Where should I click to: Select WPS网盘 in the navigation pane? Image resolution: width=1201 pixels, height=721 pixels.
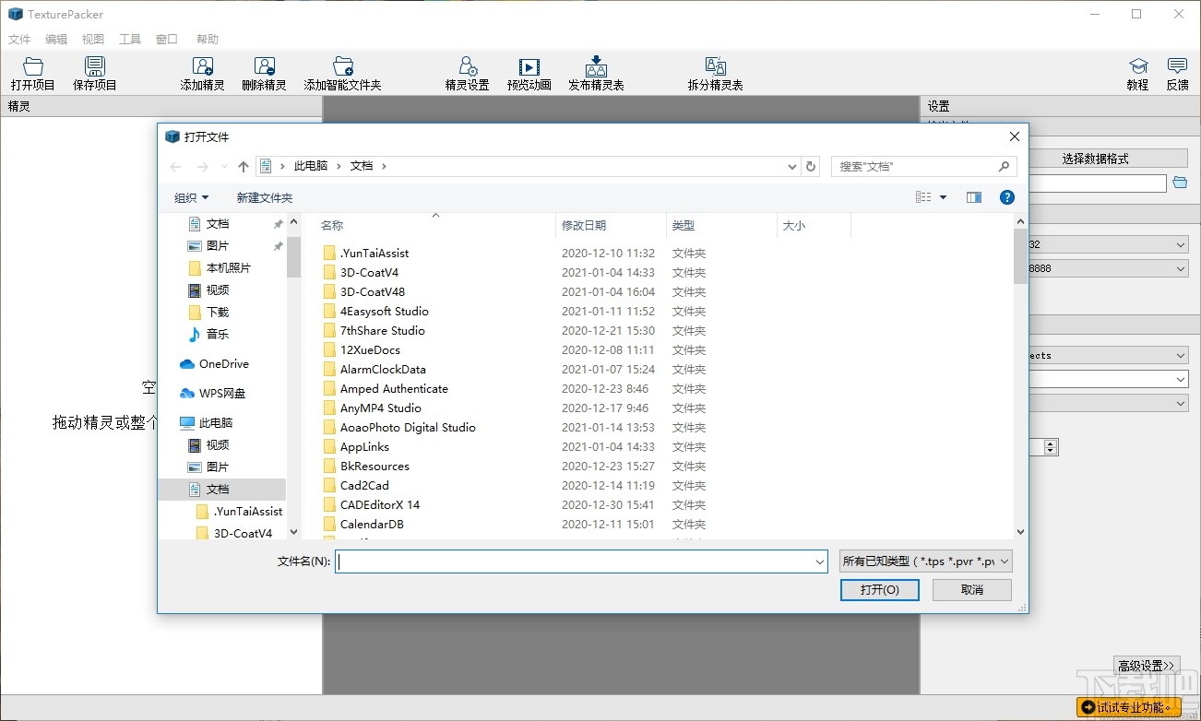(221, 394)
